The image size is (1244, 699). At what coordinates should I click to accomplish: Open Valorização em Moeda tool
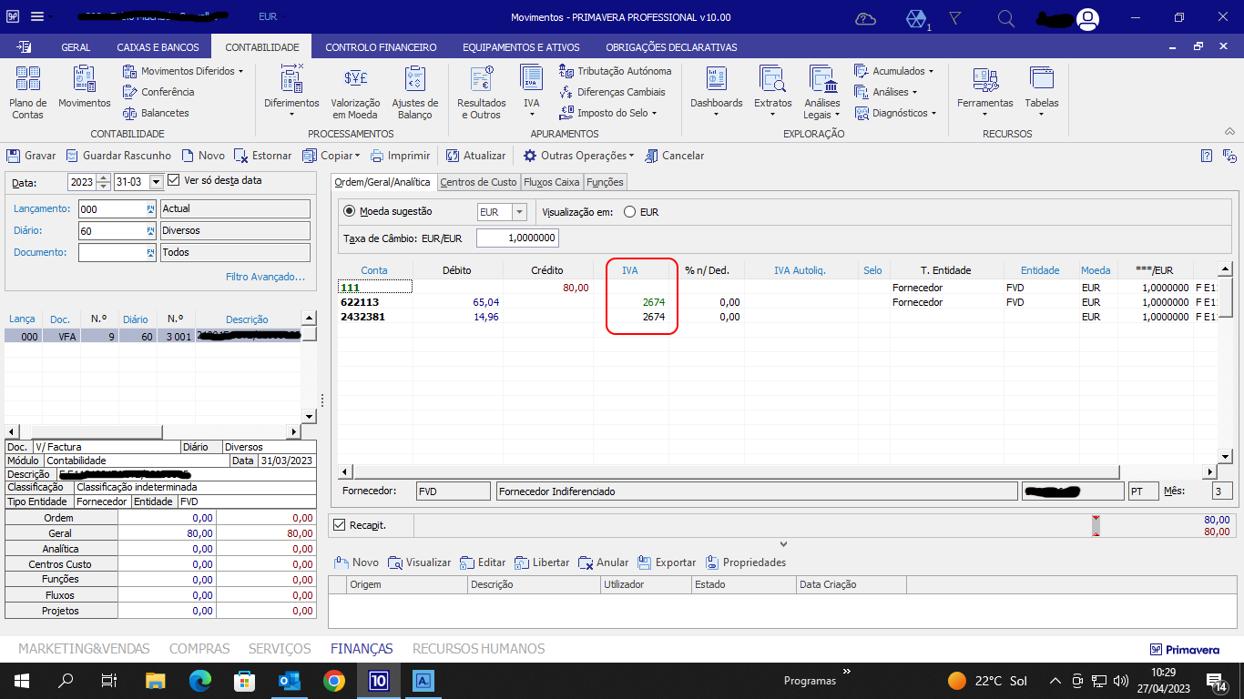(354, 80)
